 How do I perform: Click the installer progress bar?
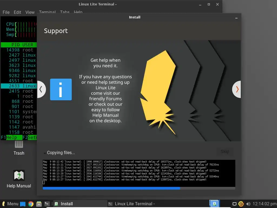point(139,188)
